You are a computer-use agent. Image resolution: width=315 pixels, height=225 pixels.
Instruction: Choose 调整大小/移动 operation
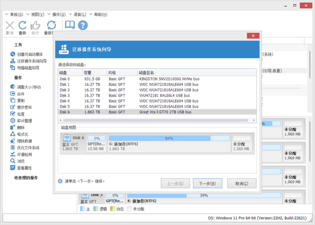pos(25,87)
